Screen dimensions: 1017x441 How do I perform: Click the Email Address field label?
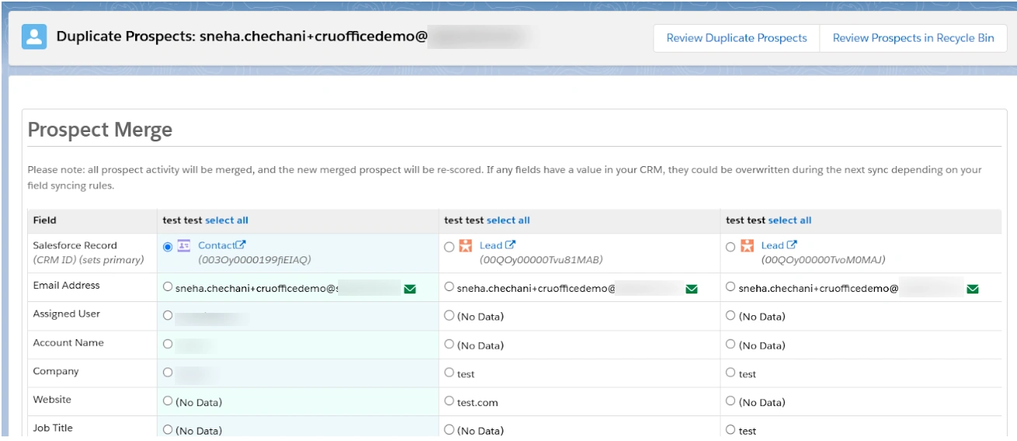(x=66, y=286)
